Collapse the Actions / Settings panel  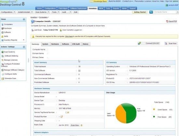pos(24,47)
